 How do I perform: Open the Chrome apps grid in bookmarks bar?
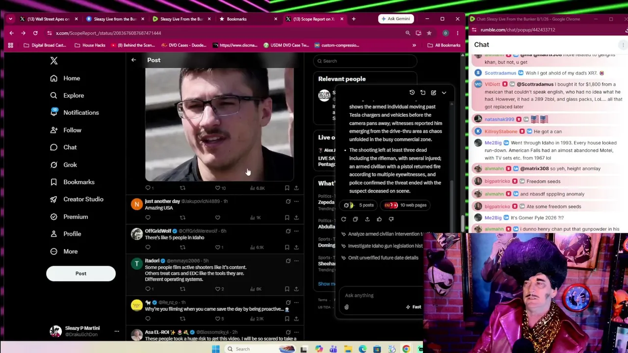pos(10,45)
